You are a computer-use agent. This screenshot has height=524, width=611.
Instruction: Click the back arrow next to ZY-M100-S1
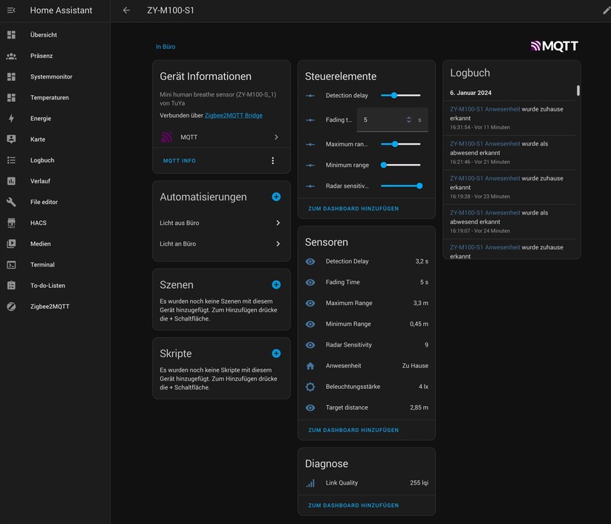point(126,10)
